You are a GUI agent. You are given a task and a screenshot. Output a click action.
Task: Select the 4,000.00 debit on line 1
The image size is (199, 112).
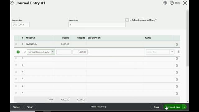[x=62, y=44]
